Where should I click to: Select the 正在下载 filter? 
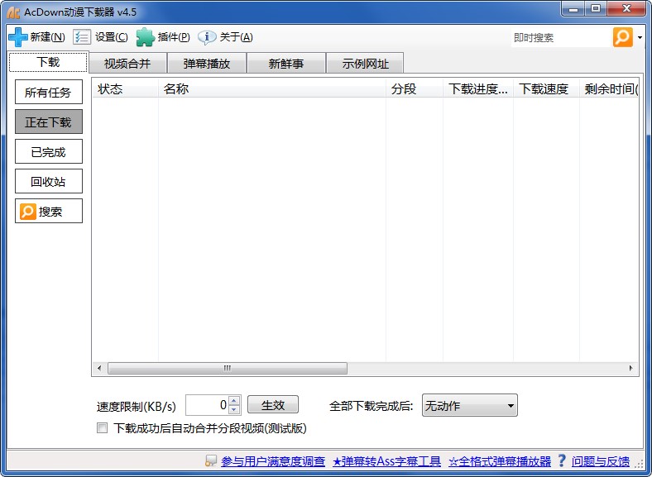(x=49, y=122)
